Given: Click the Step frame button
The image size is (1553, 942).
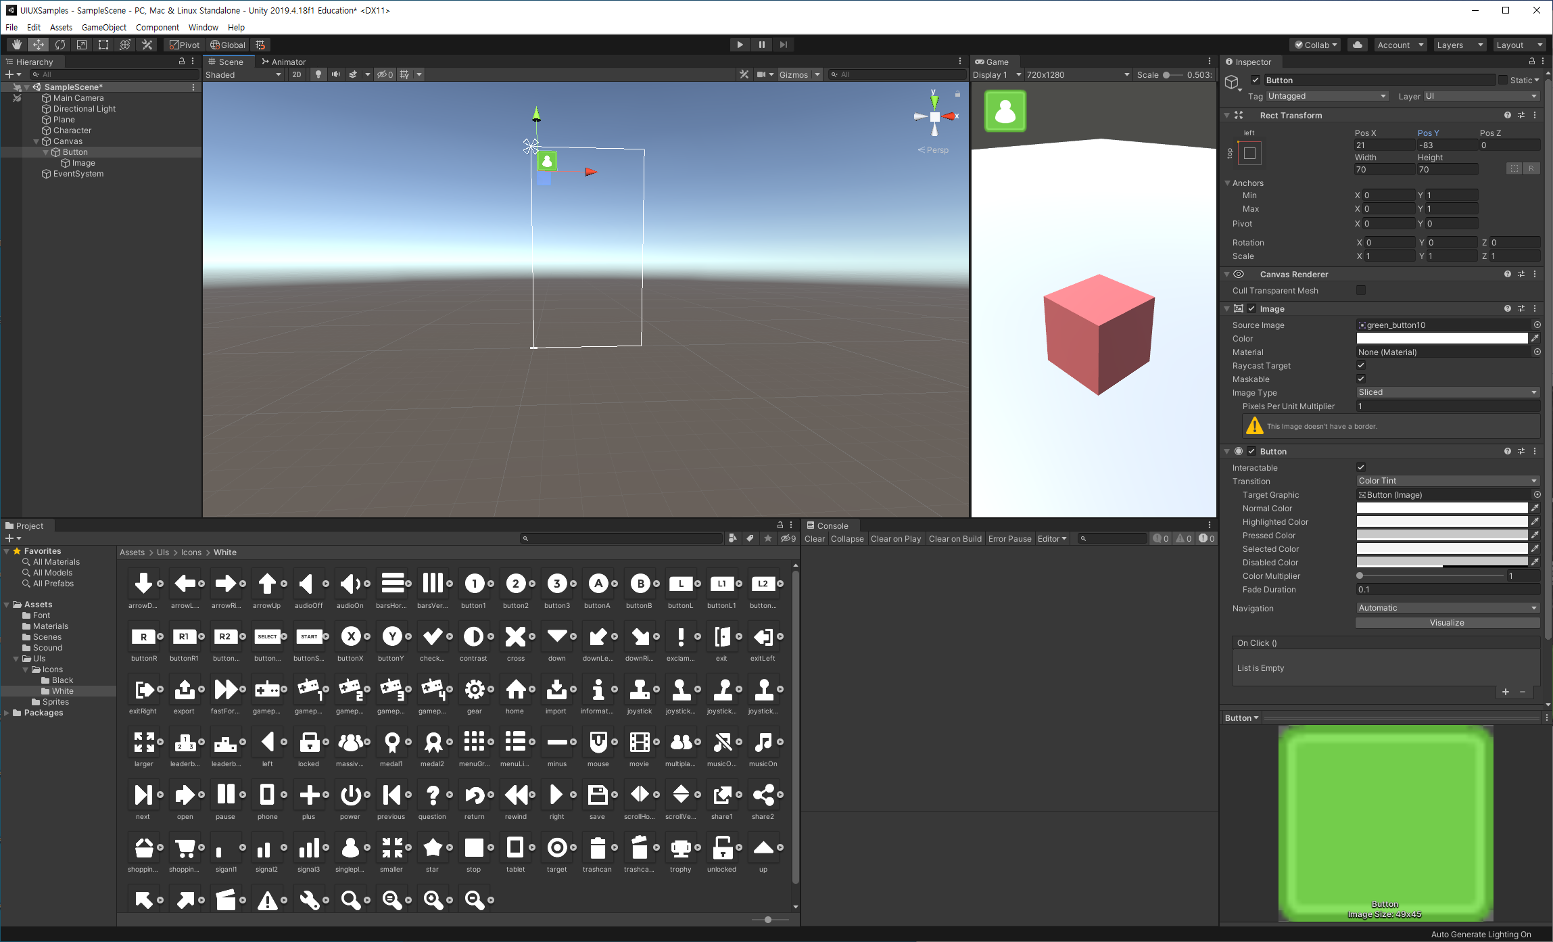Looking at the screenshot, I should click(x=783, y=45).
